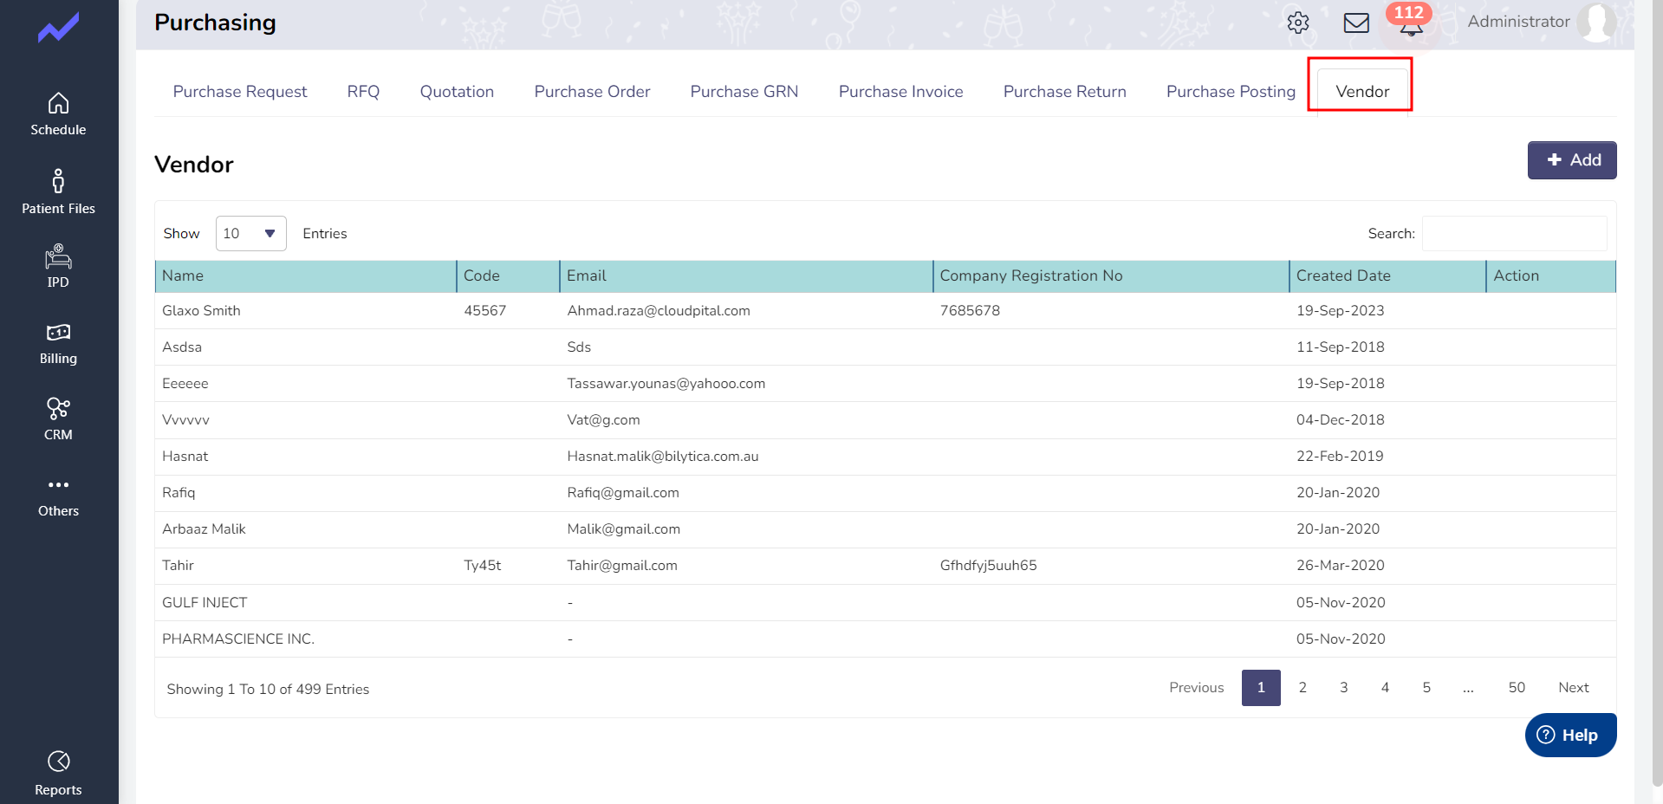Screen dimensions: 1663x804
Task: Select the Rafiq vendor name
Action: [179, 493]
